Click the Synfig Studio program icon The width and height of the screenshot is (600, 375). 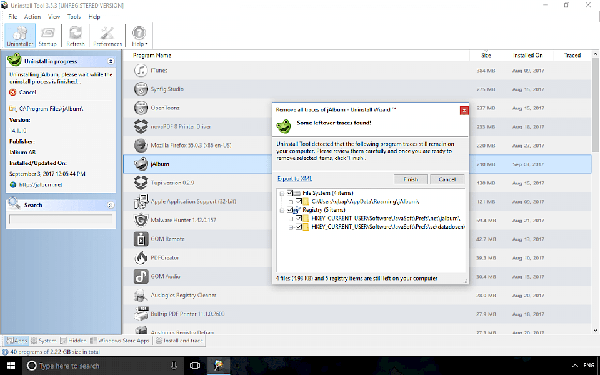[141, 89]
